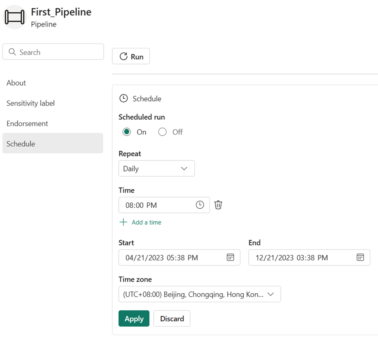The image size is (378, 340).
Task: Click the plus icon beside Add a time
Action: click(x=123, y=222)
